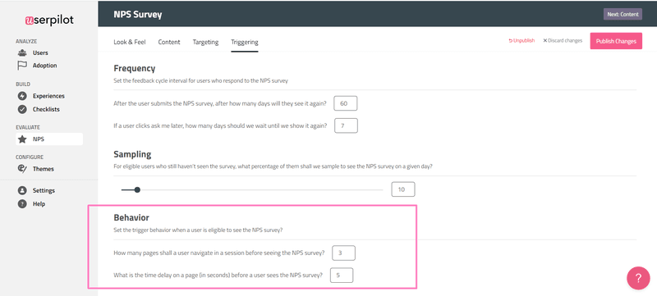Click the sampling percentage slider handle
The image size is (657, 296).
point(137,189)
